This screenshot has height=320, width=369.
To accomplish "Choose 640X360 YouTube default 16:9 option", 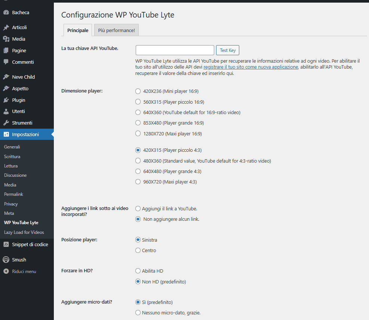I will [x=138, y=113].
